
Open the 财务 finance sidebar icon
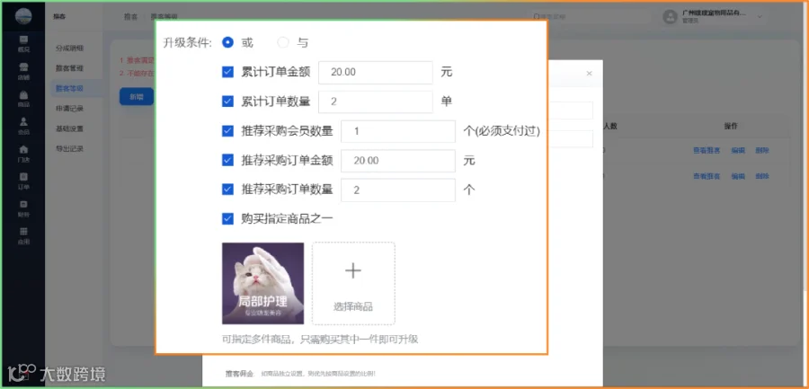click(x=23, y=208)
